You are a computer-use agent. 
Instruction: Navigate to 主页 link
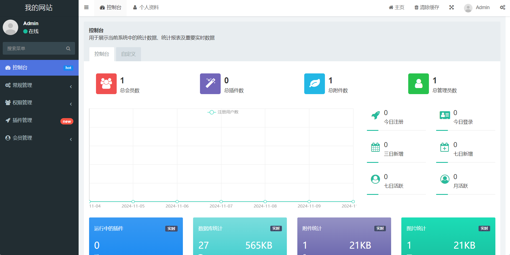(x=396, y=7)
